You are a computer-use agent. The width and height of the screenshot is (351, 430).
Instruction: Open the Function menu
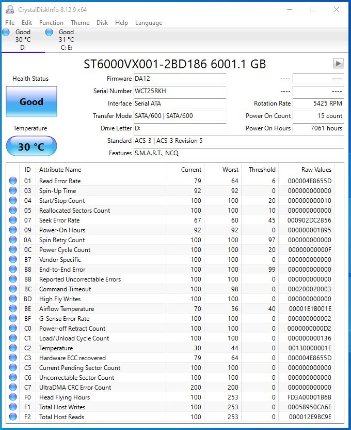point(51,23)
